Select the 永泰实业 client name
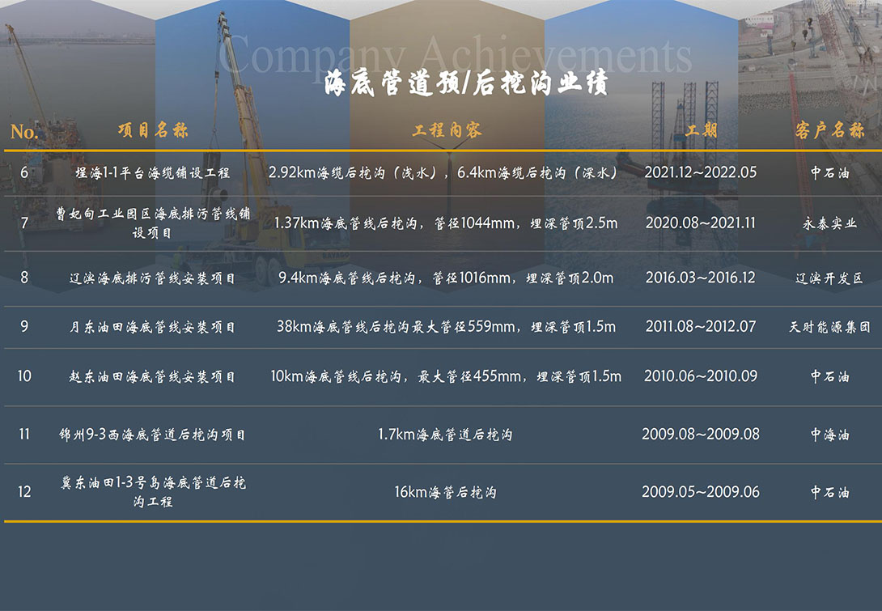 coord(826,222)
